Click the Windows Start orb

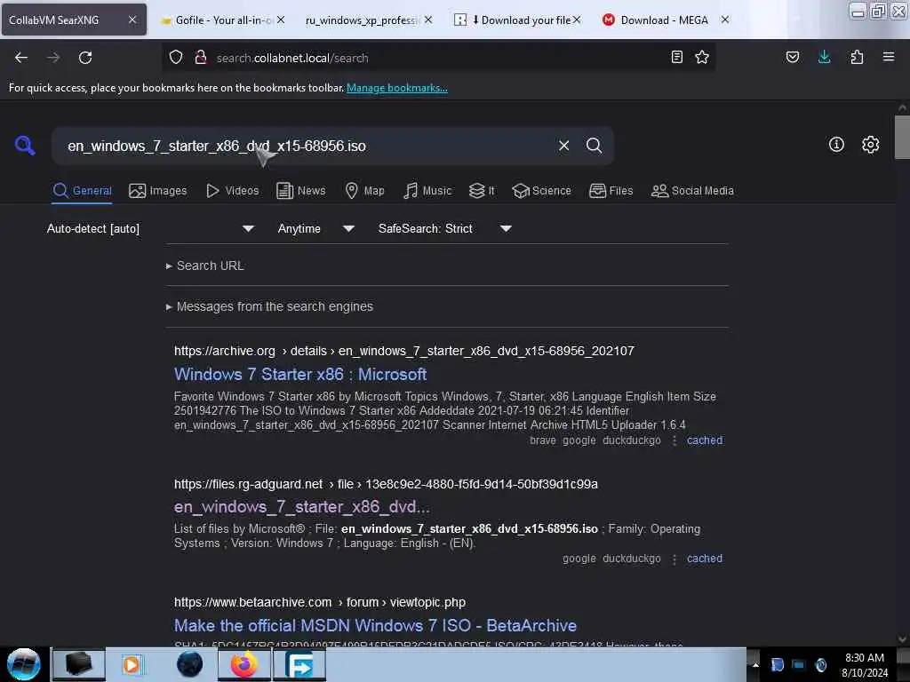click(x=24, y=664)
